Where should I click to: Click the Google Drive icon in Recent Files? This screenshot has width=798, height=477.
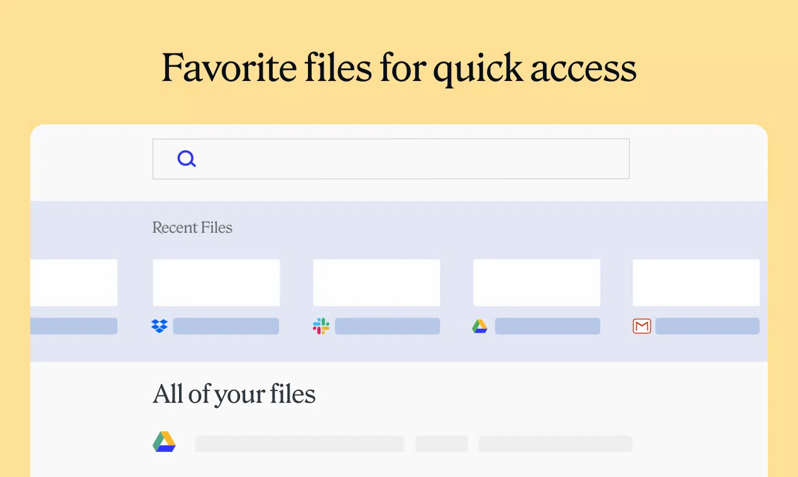pos(480,326)
